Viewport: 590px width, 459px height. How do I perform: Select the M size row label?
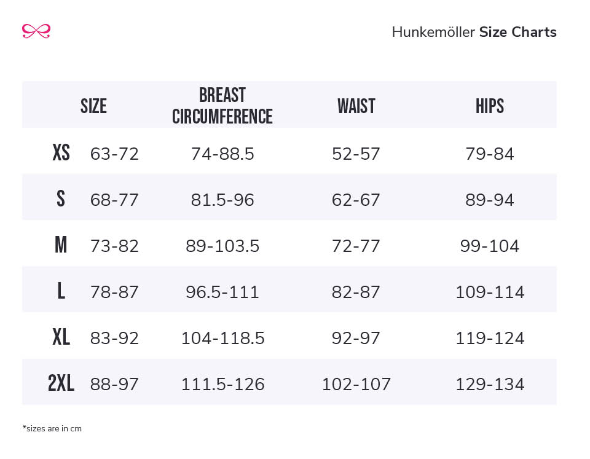tap(60, 245)
